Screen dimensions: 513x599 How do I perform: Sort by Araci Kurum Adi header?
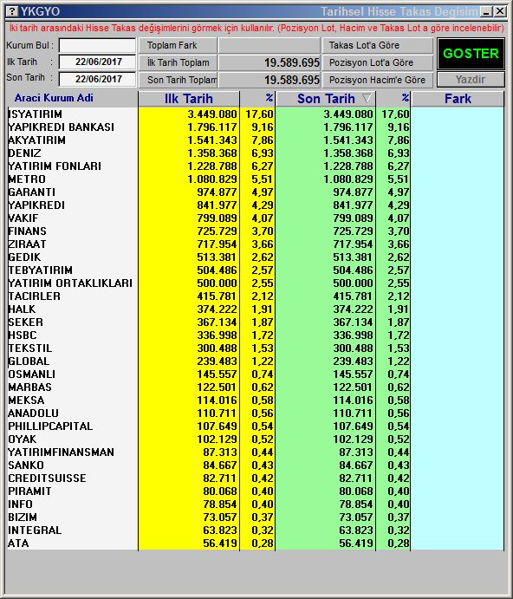point(54,98)
